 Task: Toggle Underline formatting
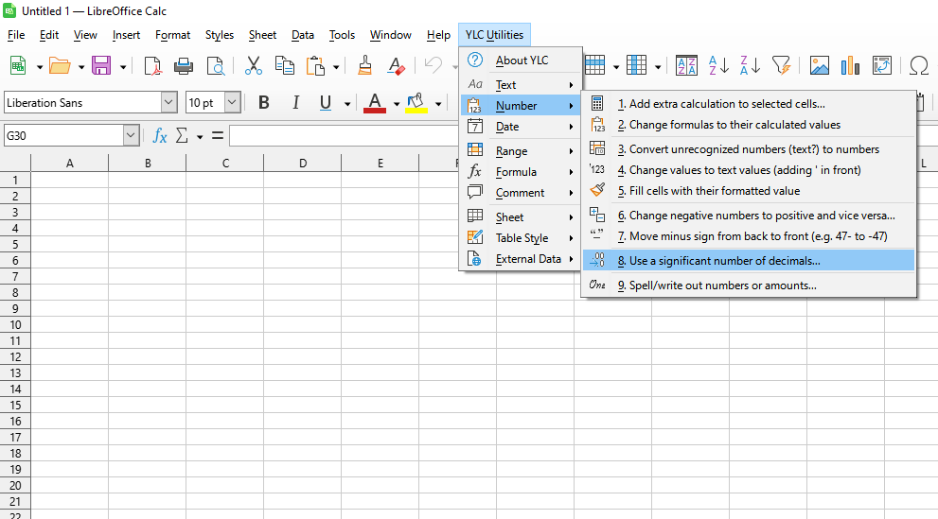326,103
